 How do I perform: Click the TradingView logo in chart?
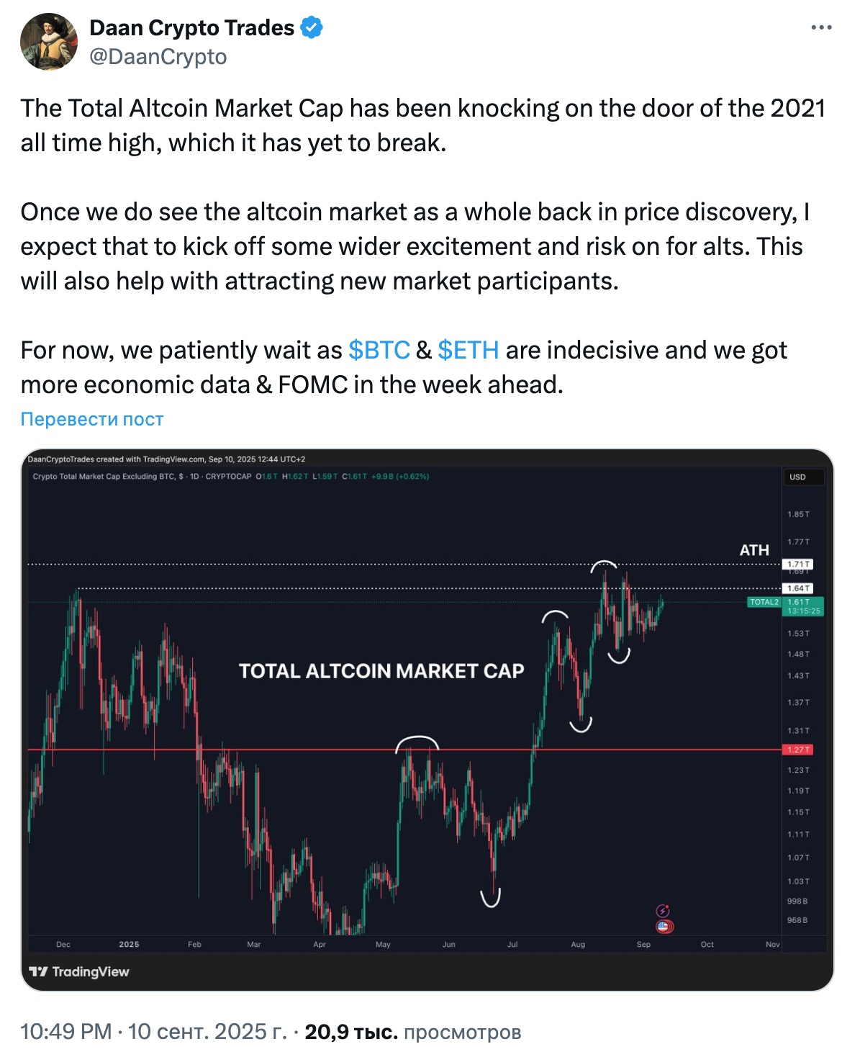[x=79, y=972]
